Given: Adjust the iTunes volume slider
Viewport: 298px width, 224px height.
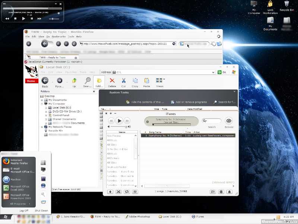Looking at the screenshot, I should tap(119, 127).
